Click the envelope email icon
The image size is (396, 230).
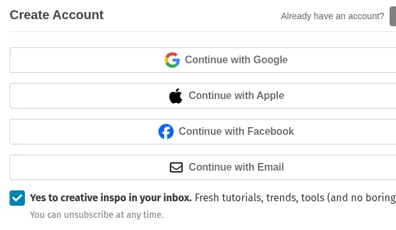[x=176, y=167]
